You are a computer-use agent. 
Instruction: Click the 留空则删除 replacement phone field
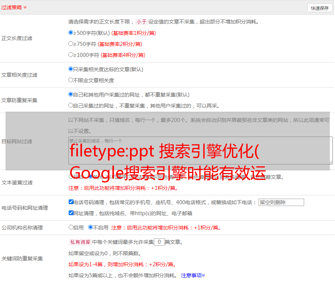pyautogui.click(x=281, y=202)
